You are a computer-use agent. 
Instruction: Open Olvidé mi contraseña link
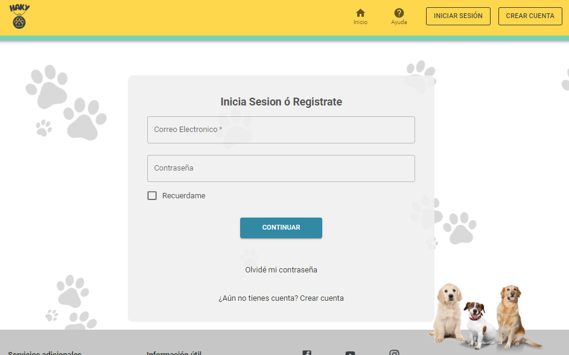point(281,270)
